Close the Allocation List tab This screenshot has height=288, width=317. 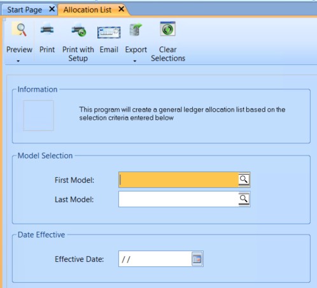(x=121, y=9)
